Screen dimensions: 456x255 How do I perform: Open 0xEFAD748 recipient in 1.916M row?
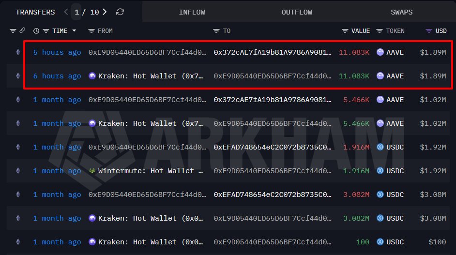point(273,147)
